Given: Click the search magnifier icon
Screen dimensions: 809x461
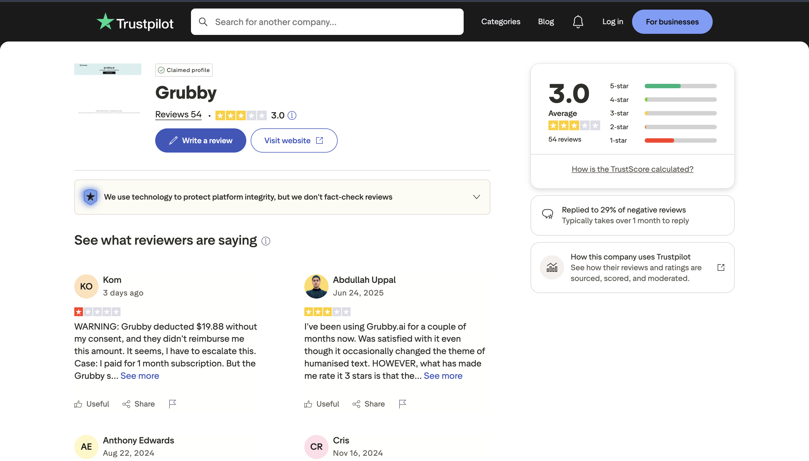Looking at the screenshot, I should click(204, 21).
